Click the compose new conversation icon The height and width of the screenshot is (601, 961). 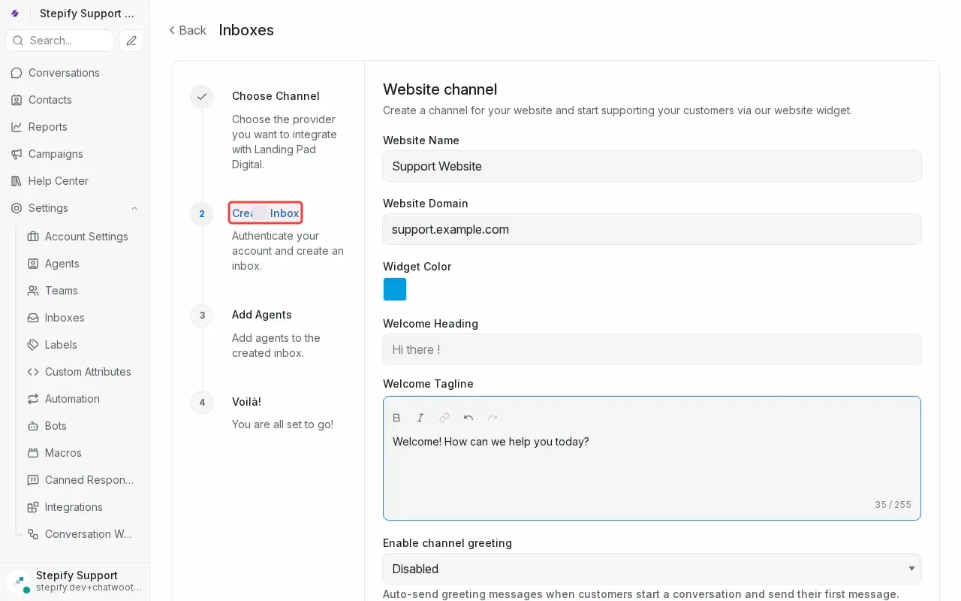pos(131,41)
